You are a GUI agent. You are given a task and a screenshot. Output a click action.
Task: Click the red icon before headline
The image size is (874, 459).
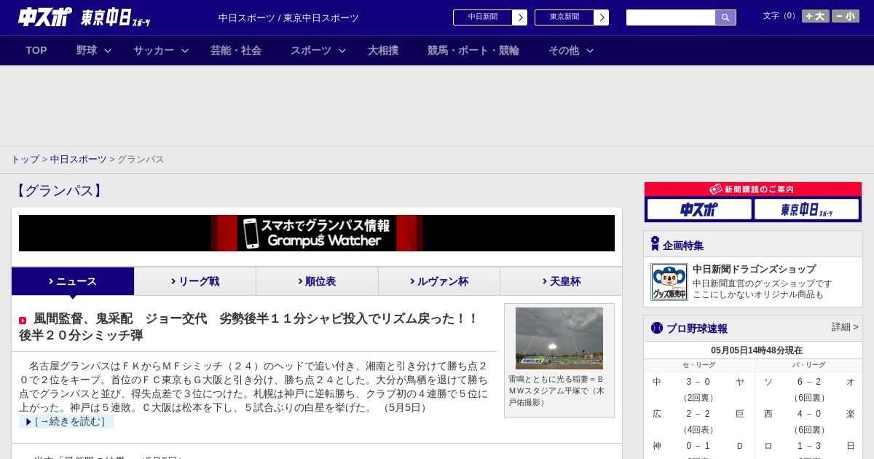click(23, 321)
